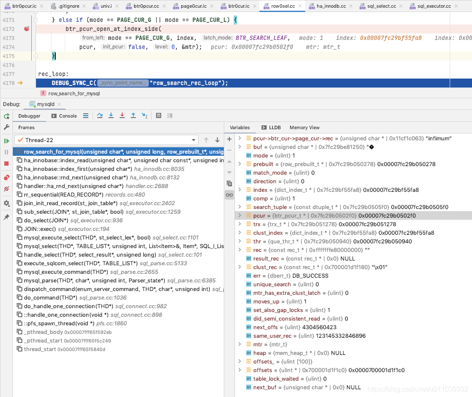Image resolution: width=472 pixels, height=397 pixels.
Task: Step out of current function
Action: [x=133, y=116]
